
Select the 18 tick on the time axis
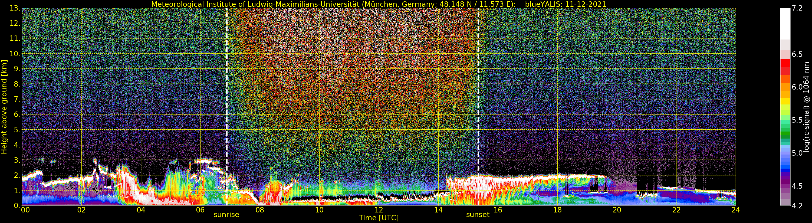(557, 210)
